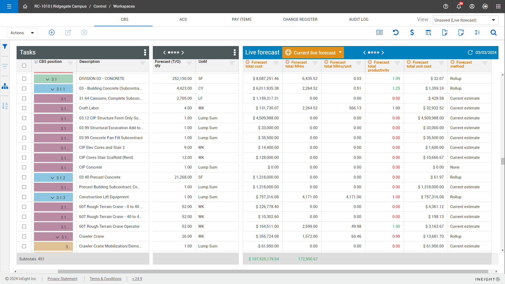Viewport: 505px width, 284px height.
Task: Open the add column toolbar icon
Action: (x=428, y=33)
